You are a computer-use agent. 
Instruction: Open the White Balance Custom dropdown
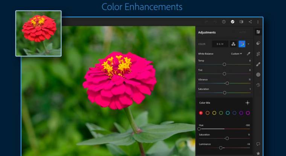pos(236,54)
